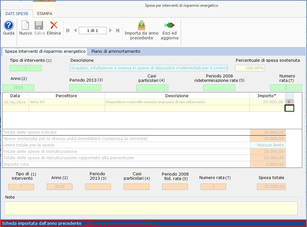Open the STAMPA tab

click(x=45, y=14)
